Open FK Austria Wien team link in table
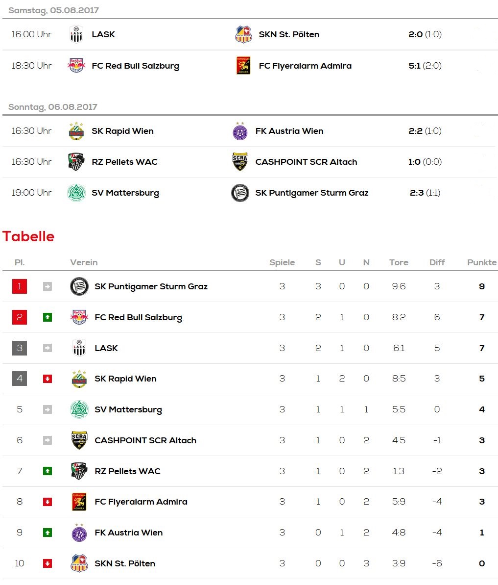498x585 pixels. point(128,533)
